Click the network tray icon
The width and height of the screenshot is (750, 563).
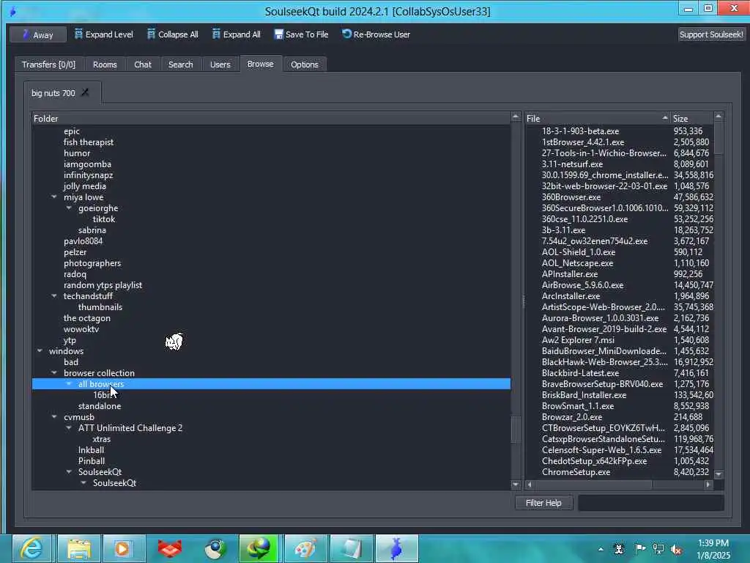(658, 549)
